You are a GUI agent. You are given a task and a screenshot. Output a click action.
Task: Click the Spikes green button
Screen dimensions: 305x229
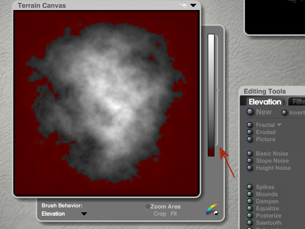pos(250,187)
